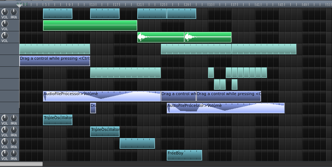Viewport: 332px width, 167px height.
Task: Click timeline bar marker 25
Action: click(x=164, y=4)
